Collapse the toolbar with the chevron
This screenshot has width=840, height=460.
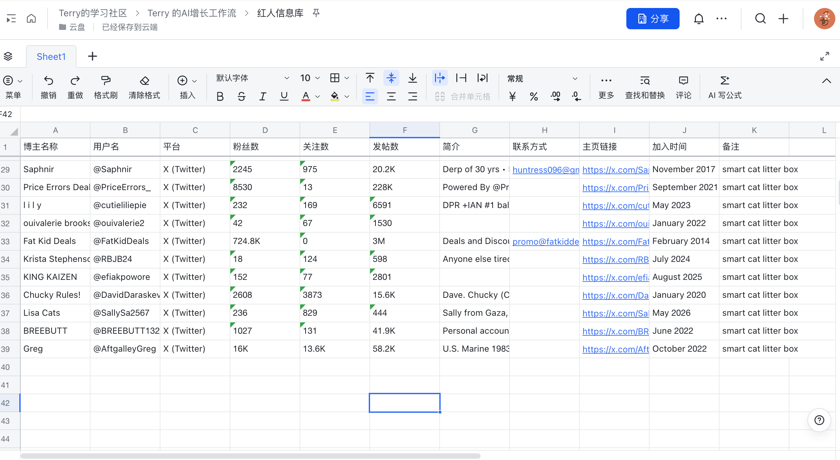827,81
